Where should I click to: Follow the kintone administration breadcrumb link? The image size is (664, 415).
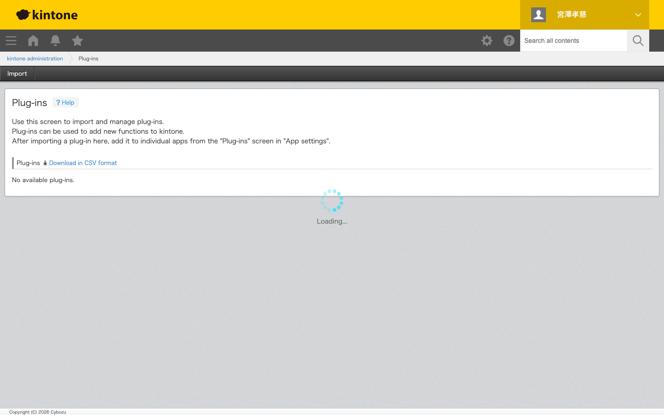pyautogui.click(x=35, y=59)
